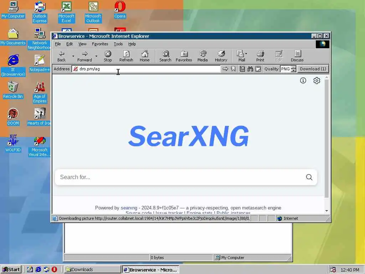Decrease Quality with spinner down arrow
The image size is (365, 274).
tap(294, 70)
